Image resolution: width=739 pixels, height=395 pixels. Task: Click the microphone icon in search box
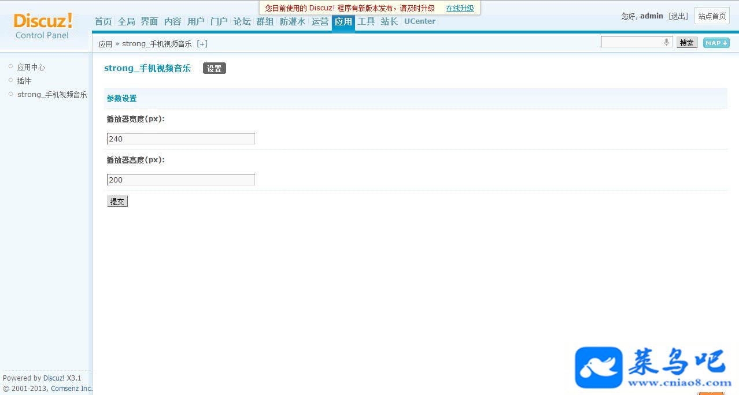pyautogui.click(x=666, y=42)
